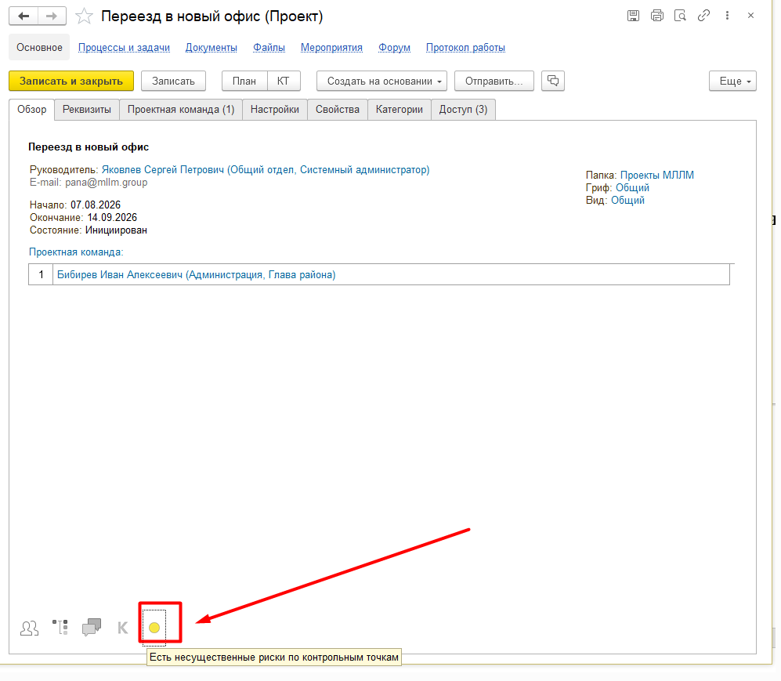This screenshot has width=781, height=681.
Task: Open the Процессы и задачи link
Action: 124,47
